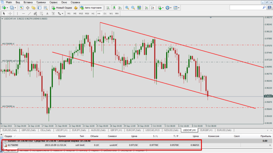Open the new chart dropdown arrow

(x=7, y=8)
